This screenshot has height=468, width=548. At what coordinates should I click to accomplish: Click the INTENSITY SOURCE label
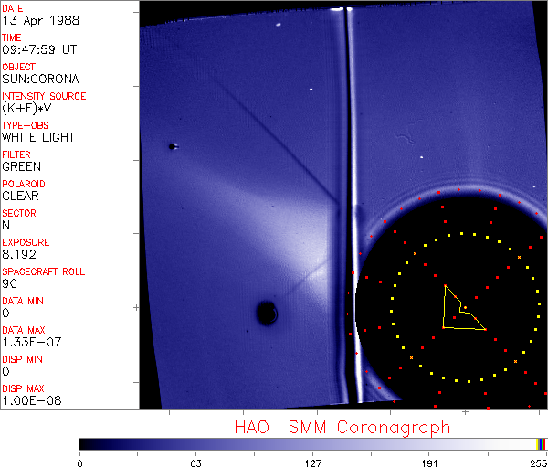coord(44,96)
